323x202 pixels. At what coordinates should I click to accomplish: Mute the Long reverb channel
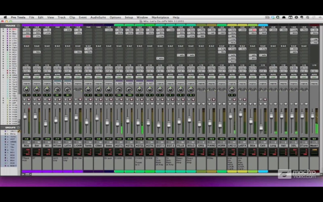275,104
